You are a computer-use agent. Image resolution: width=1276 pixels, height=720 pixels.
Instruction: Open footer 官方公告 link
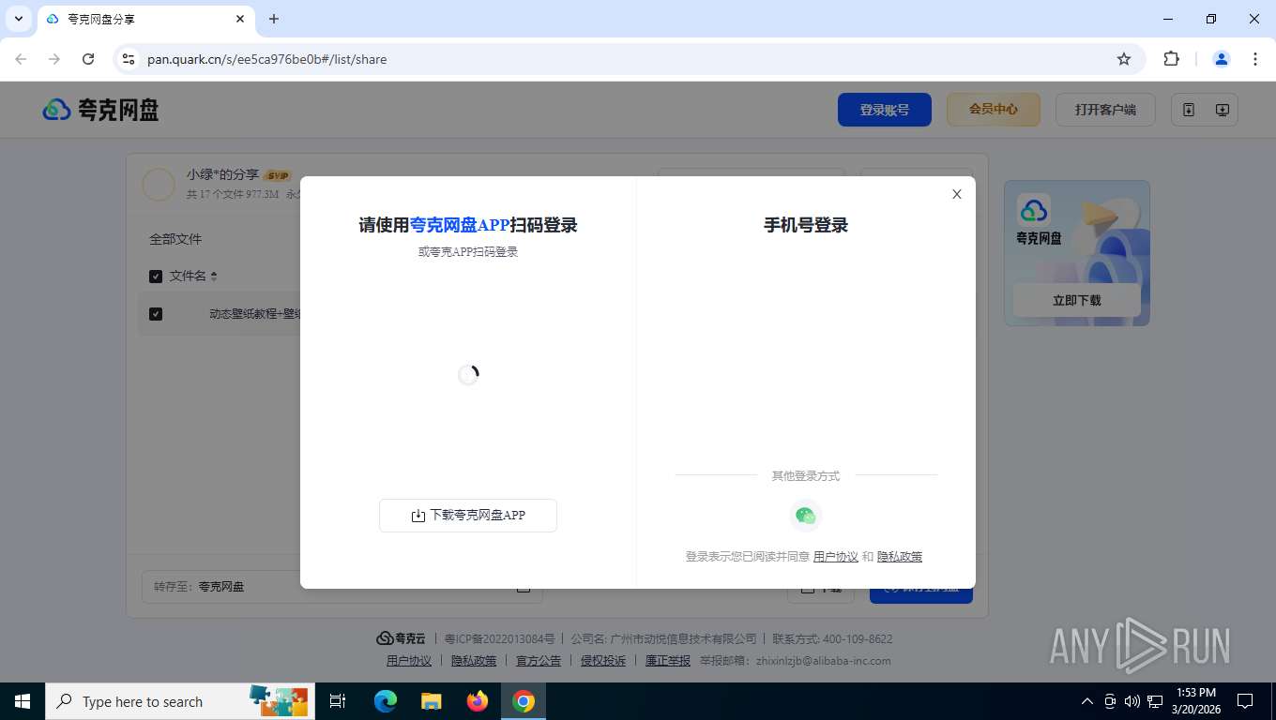click(539, 661)
